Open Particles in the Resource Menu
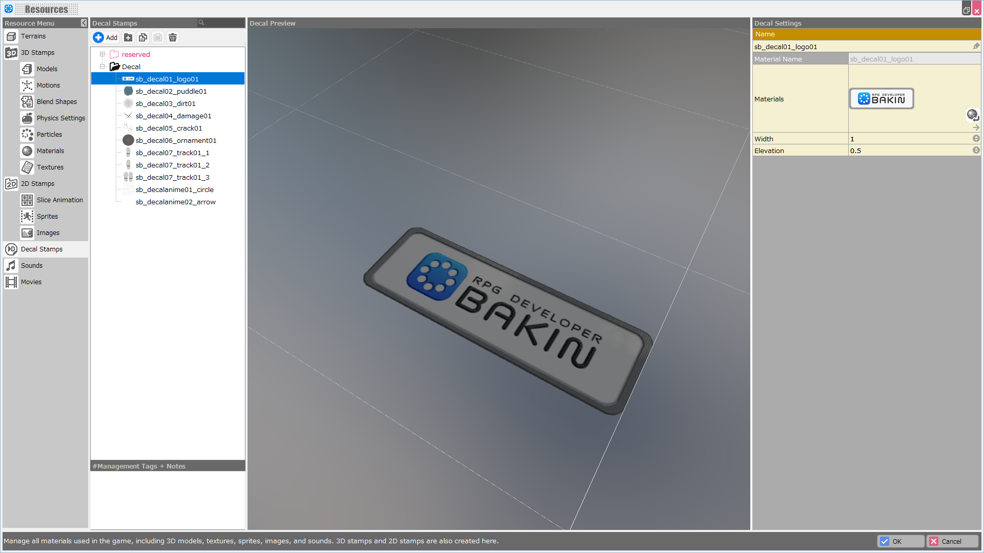984x553 pixels. 49,134
